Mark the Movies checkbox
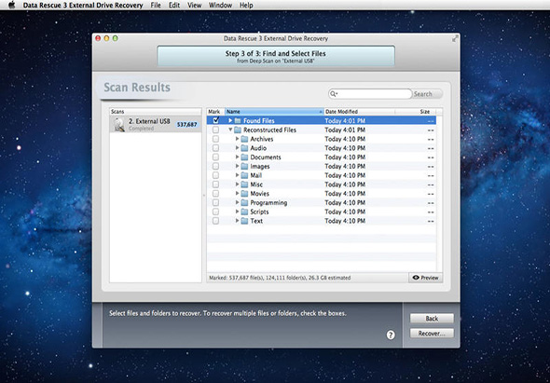Screen dimensions: 550x383 [x=215, y=194]
